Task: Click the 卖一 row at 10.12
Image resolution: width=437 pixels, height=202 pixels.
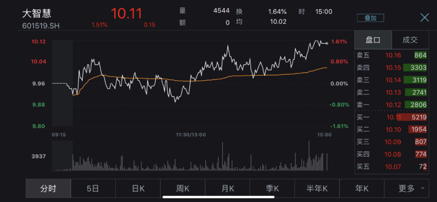Action: 392,104
